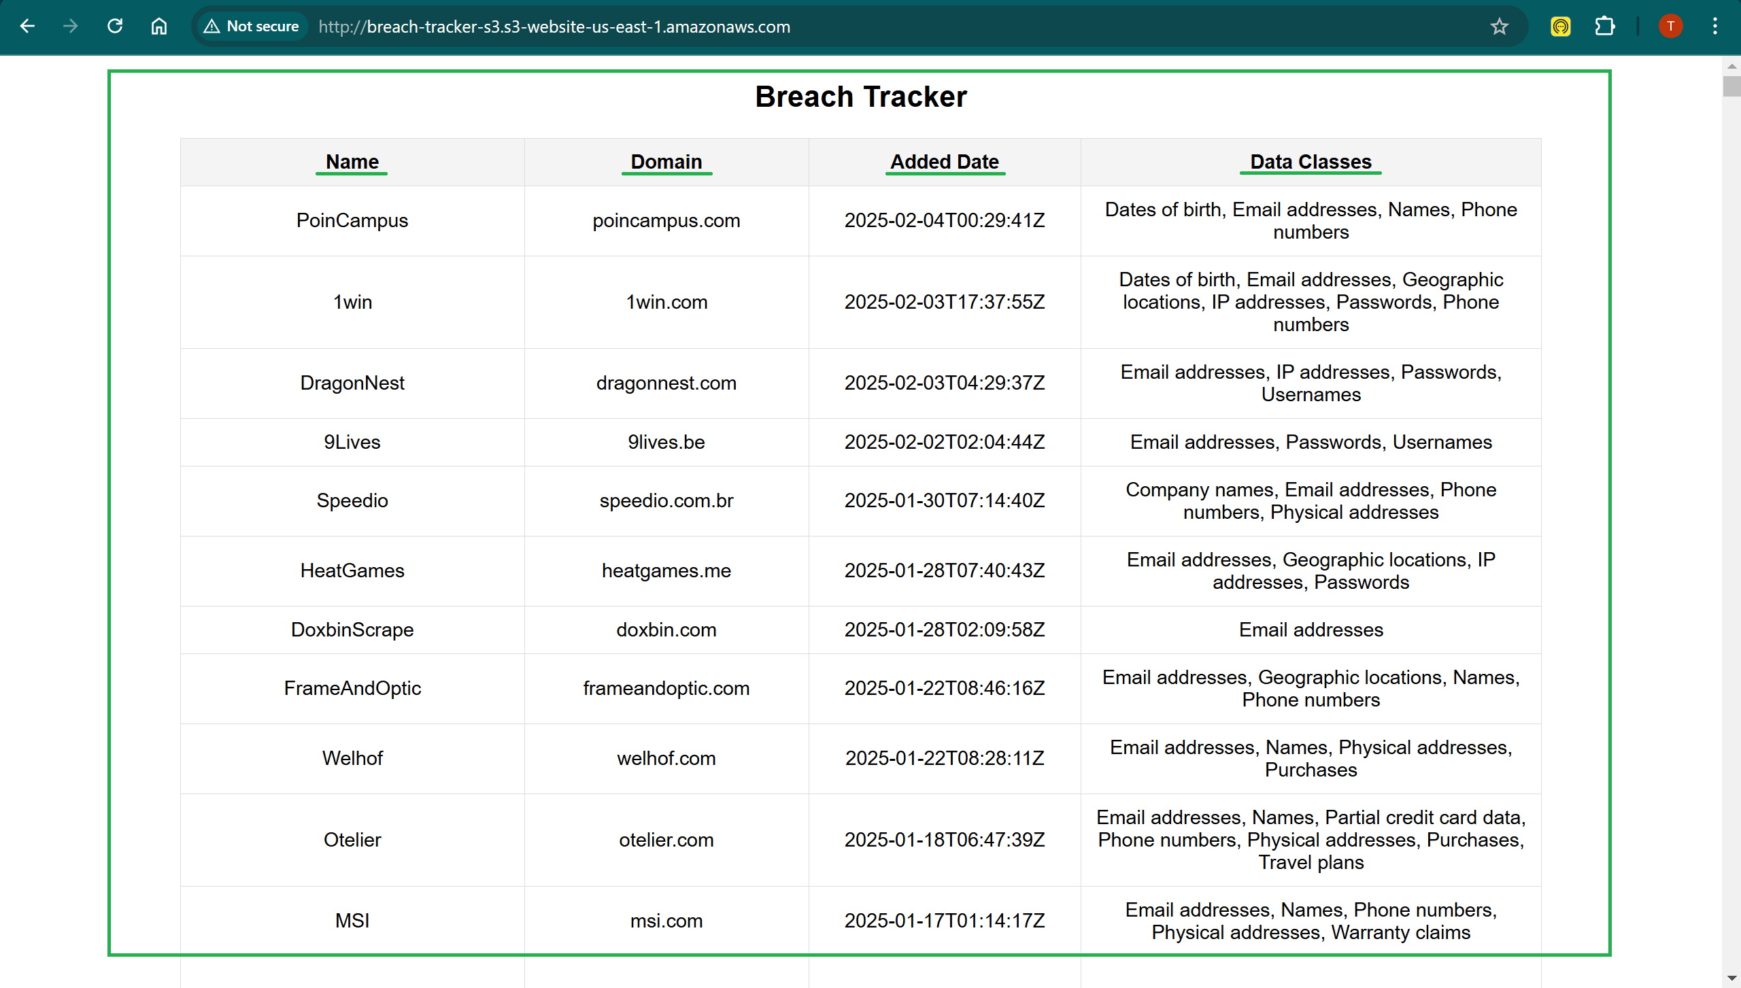Select date 2025-02-03T17:37:55Z
The height and width of the screenshot is (988, 1741).
[x=945, y=302]
